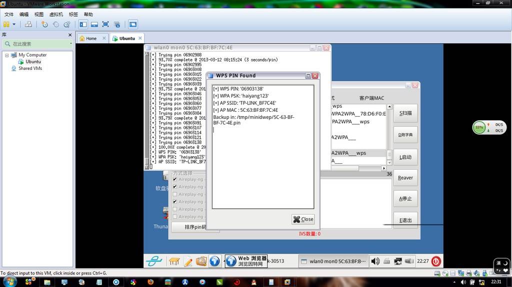The image size is (512, 287).
Task: Open the library search dropdown arrow
Action: click(x=71, y=44)
